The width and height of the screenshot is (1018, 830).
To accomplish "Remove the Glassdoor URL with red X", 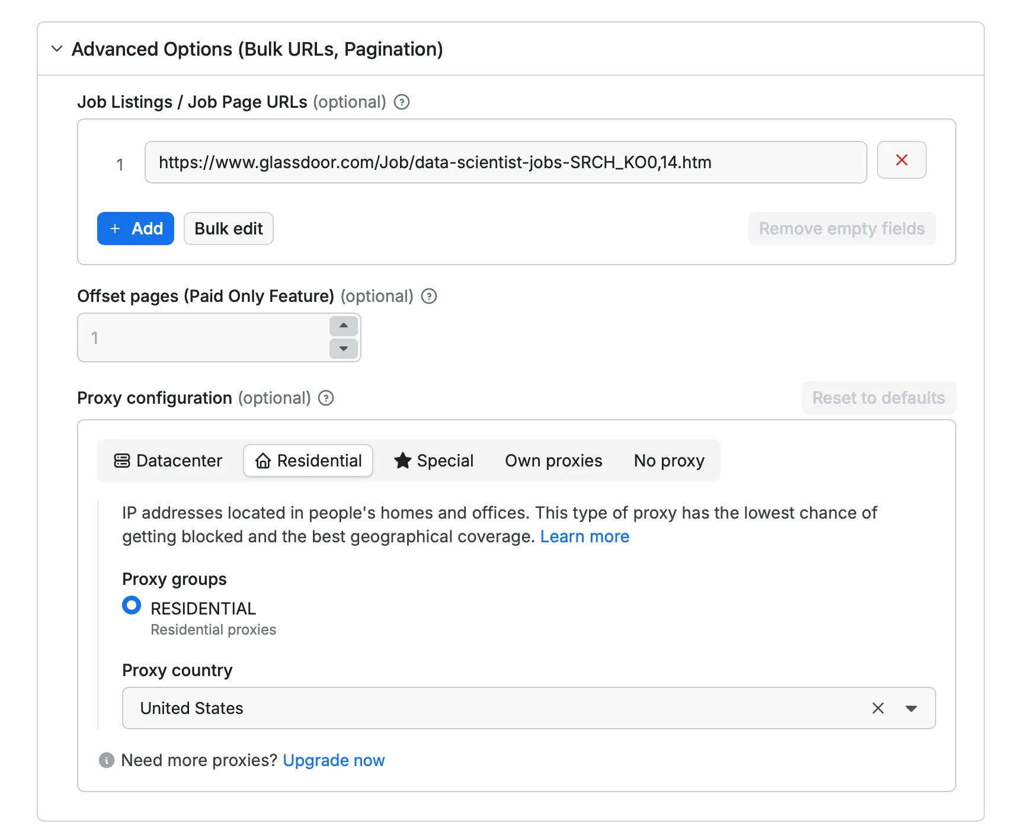I will (x=901, y=160).
